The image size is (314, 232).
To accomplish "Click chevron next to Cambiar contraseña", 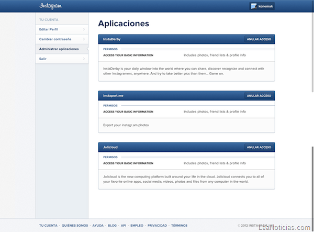I will (x=84, y=39).
